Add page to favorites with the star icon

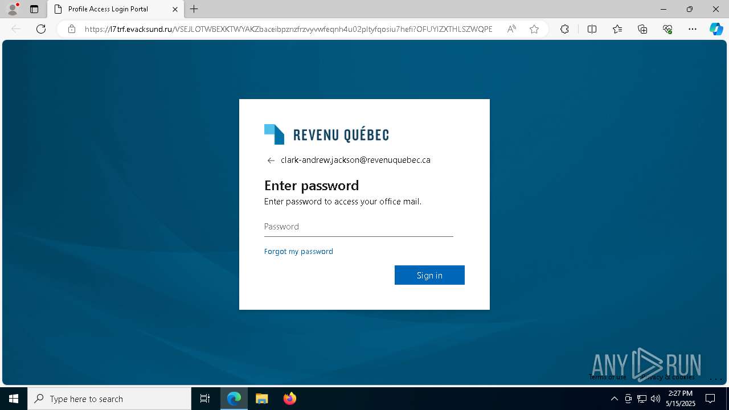(534, 29)
